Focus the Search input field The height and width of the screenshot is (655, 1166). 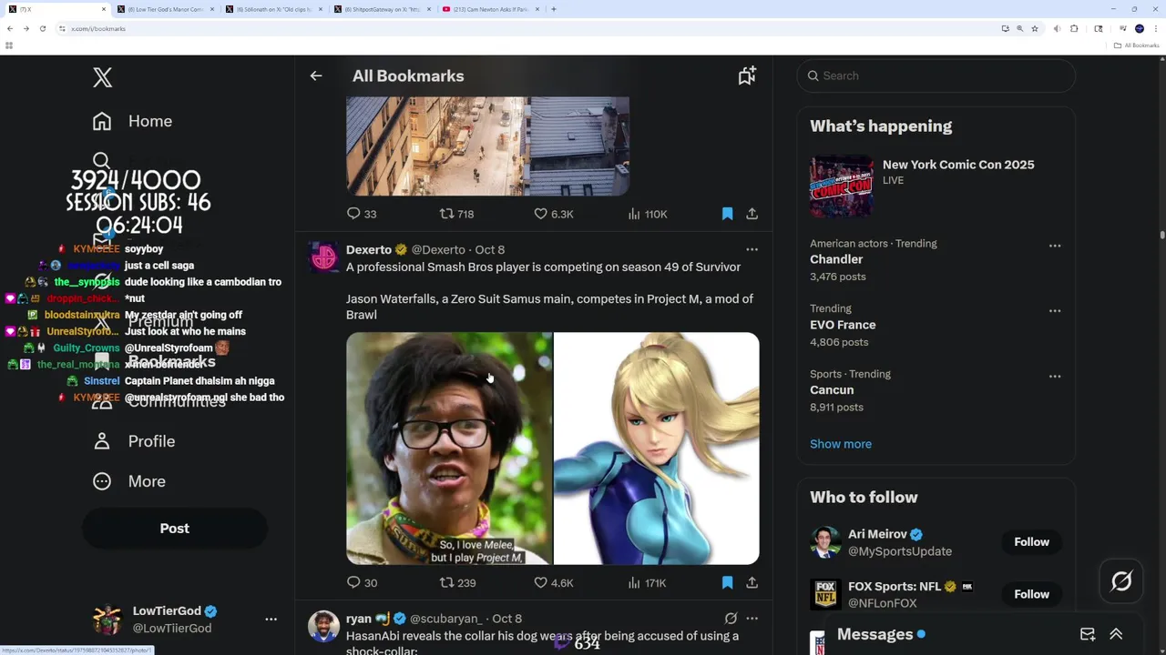pos(936,76)
